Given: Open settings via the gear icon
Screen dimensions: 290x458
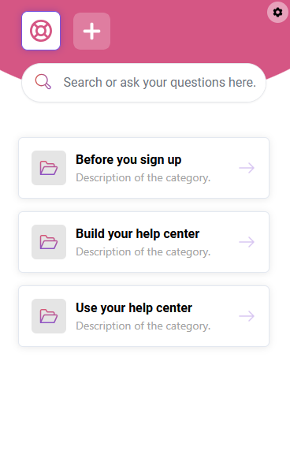Looking at the screenshot, I should point(277,13).
